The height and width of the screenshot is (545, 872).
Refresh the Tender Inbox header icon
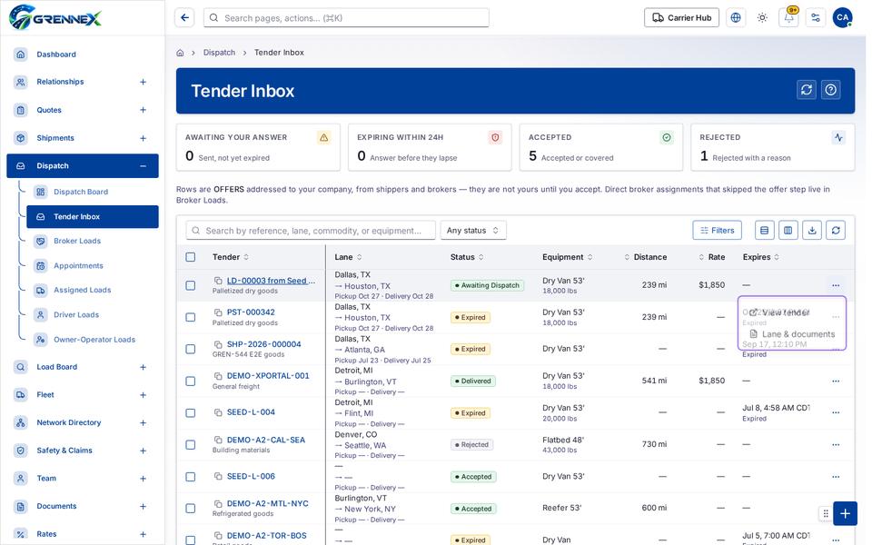pos(807,90)
